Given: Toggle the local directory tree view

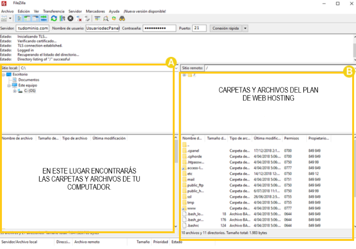Looking at the screenshot, I should point(27,18).
